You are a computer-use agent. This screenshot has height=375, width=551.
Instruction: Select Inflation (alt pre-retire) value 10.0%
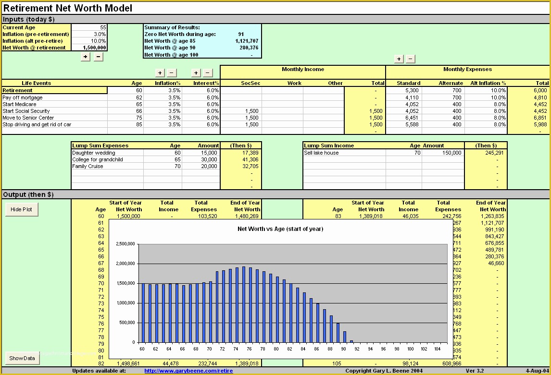click(x=89, y=41)
